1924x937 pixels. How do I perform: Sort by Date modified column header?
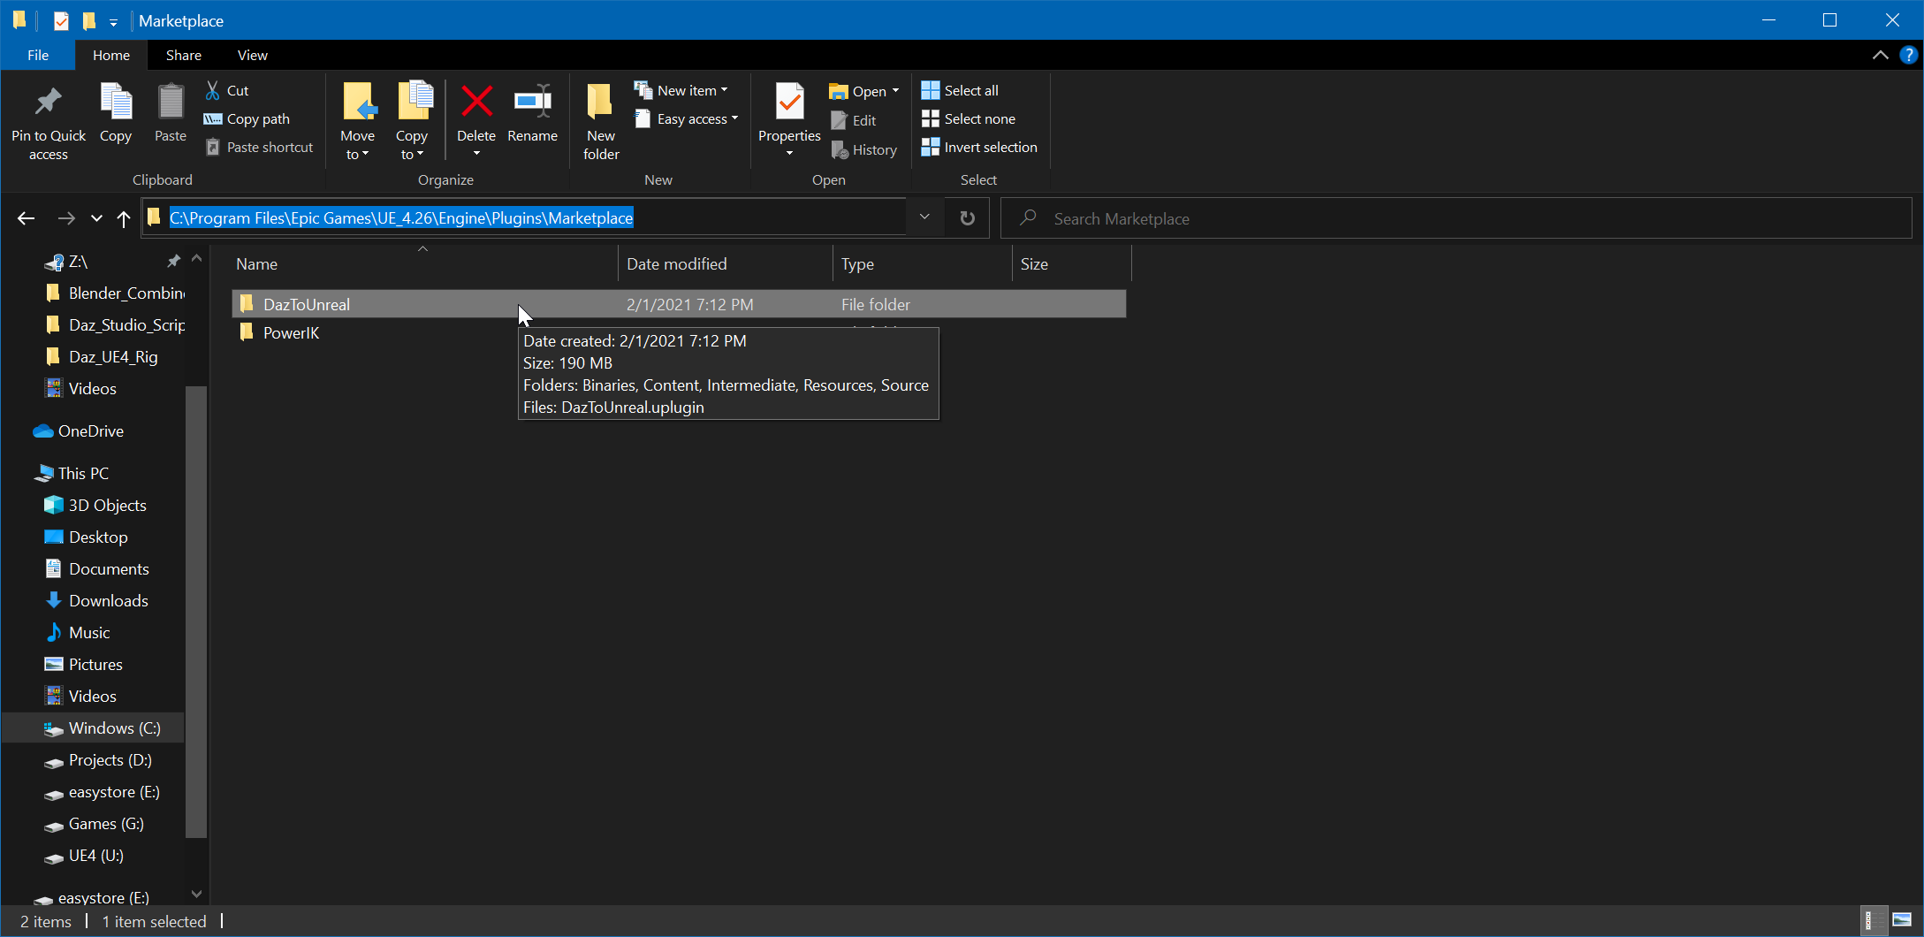click(x=726, y=263)
